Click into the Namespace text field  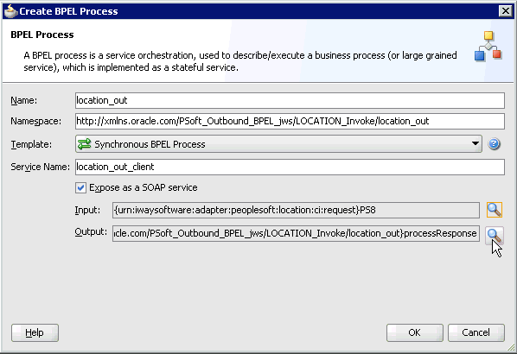coord(290,121)
